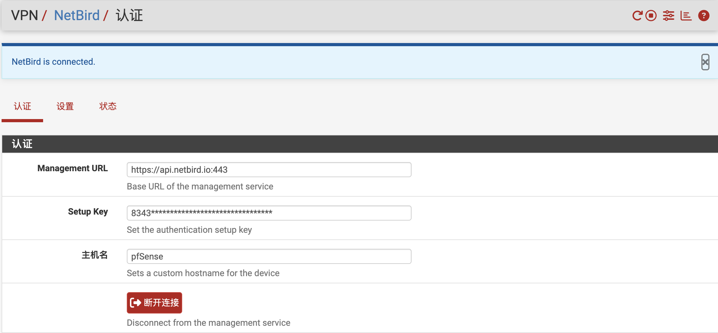The height and width of the screenshot is (333, 718).
Task: Click the 认证 panel heading
Action: pyautogui.click(x=22, y=144)
